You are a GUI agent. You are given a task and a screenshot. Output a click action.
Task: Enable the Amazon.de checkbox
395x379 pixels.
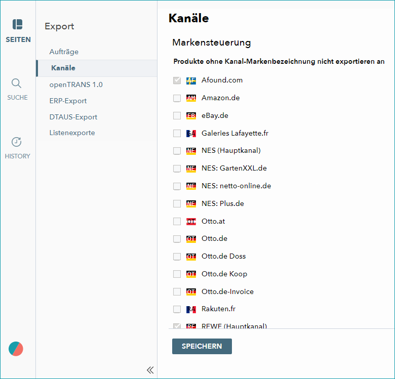(x=177, y=98)
